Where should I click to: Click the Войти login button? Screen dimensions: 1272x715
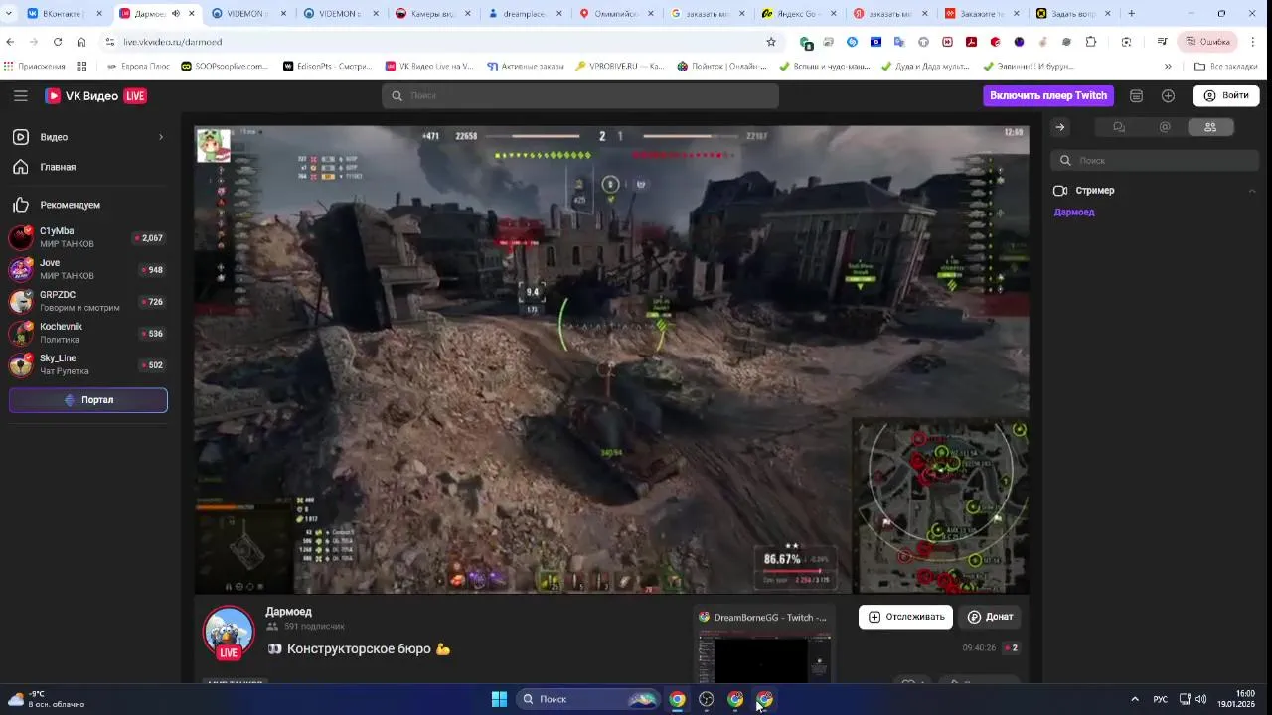pyautogui.click(x=1226, y=95)
